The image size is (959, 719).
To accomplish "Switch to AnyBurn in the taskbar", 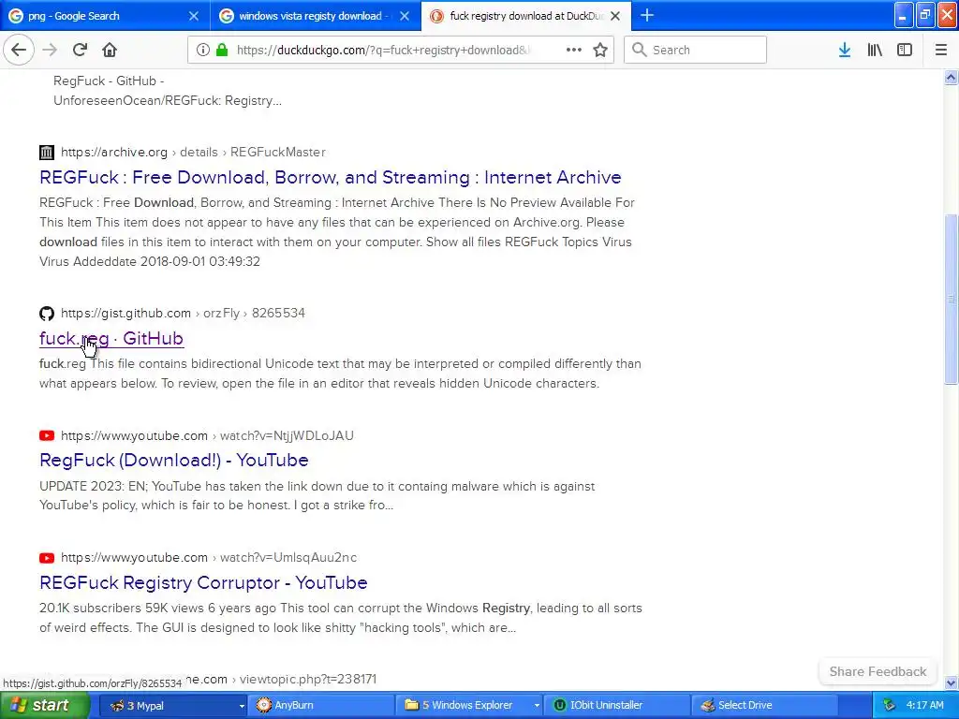I will pos(320,705).
